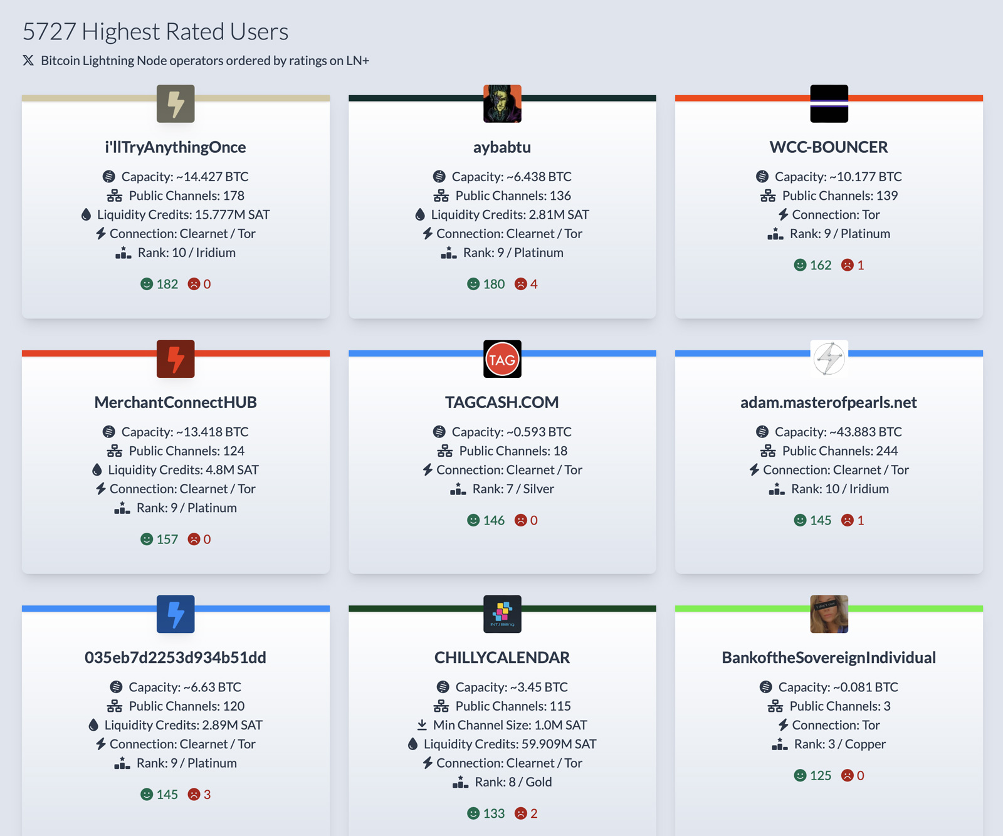1003x836 pixels.
Task: Open the aybabtu user link
Action: pyautogui.click(x=502, y=147)
